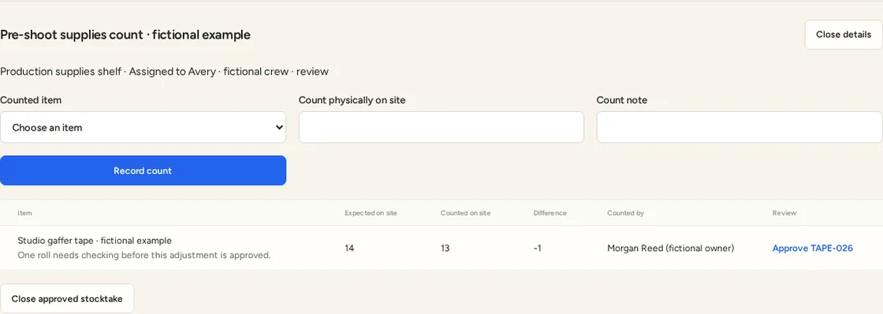Click the counted value 13 cell
The image size is (883, 314).
(445, 248)
